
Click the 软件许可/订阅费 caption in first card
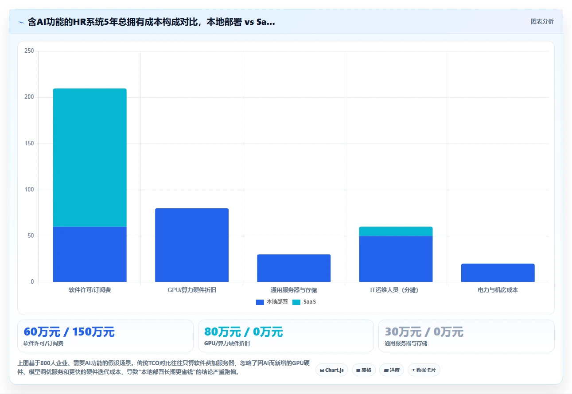43,343
